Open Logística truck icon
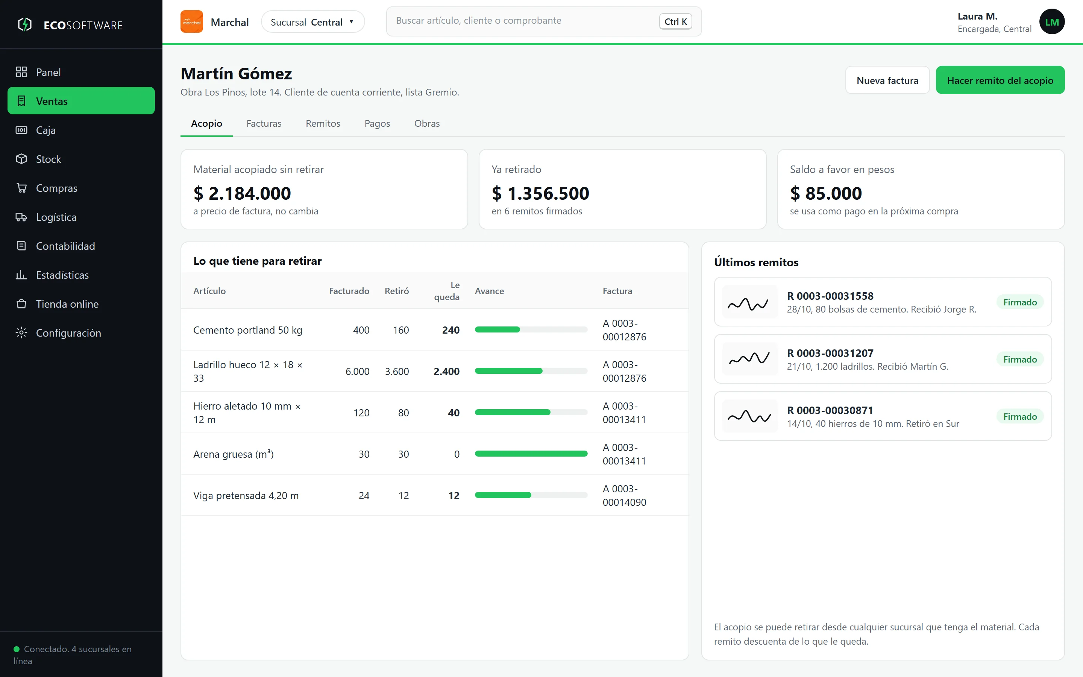Screen dimensions: 1083x677 (x=21, y=217)
